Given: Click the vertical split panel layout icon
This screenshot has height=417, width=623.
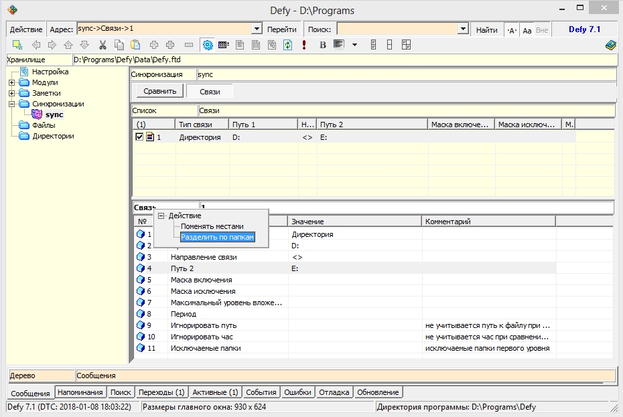Looking at the screenshot, I should (373, 45).
